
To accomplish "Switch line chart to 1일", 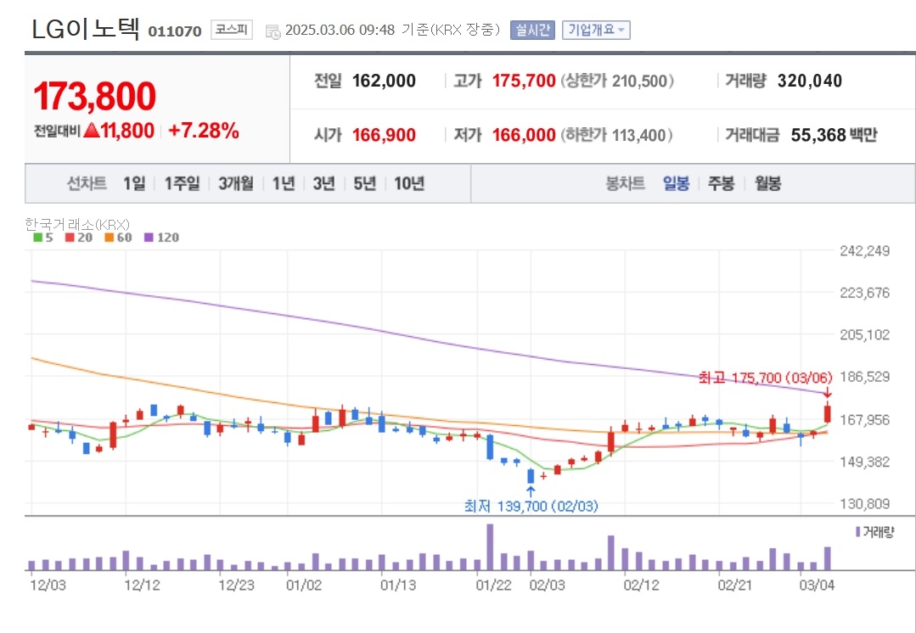I will (x=134, y=183).
